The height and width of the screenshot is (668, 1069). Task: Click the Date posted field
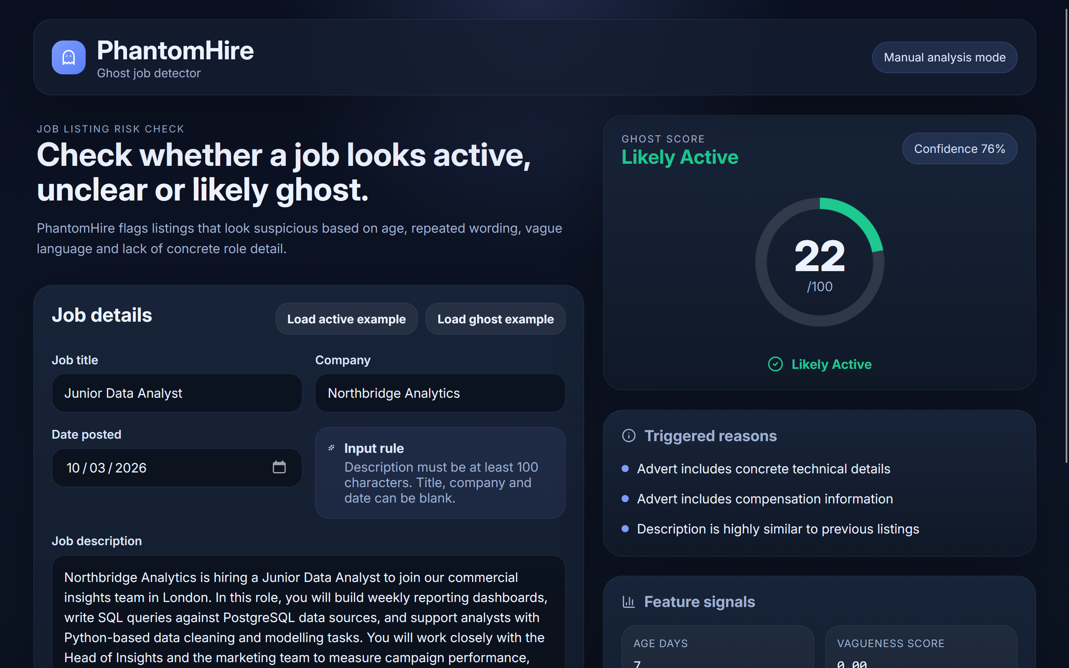[159, 467]
